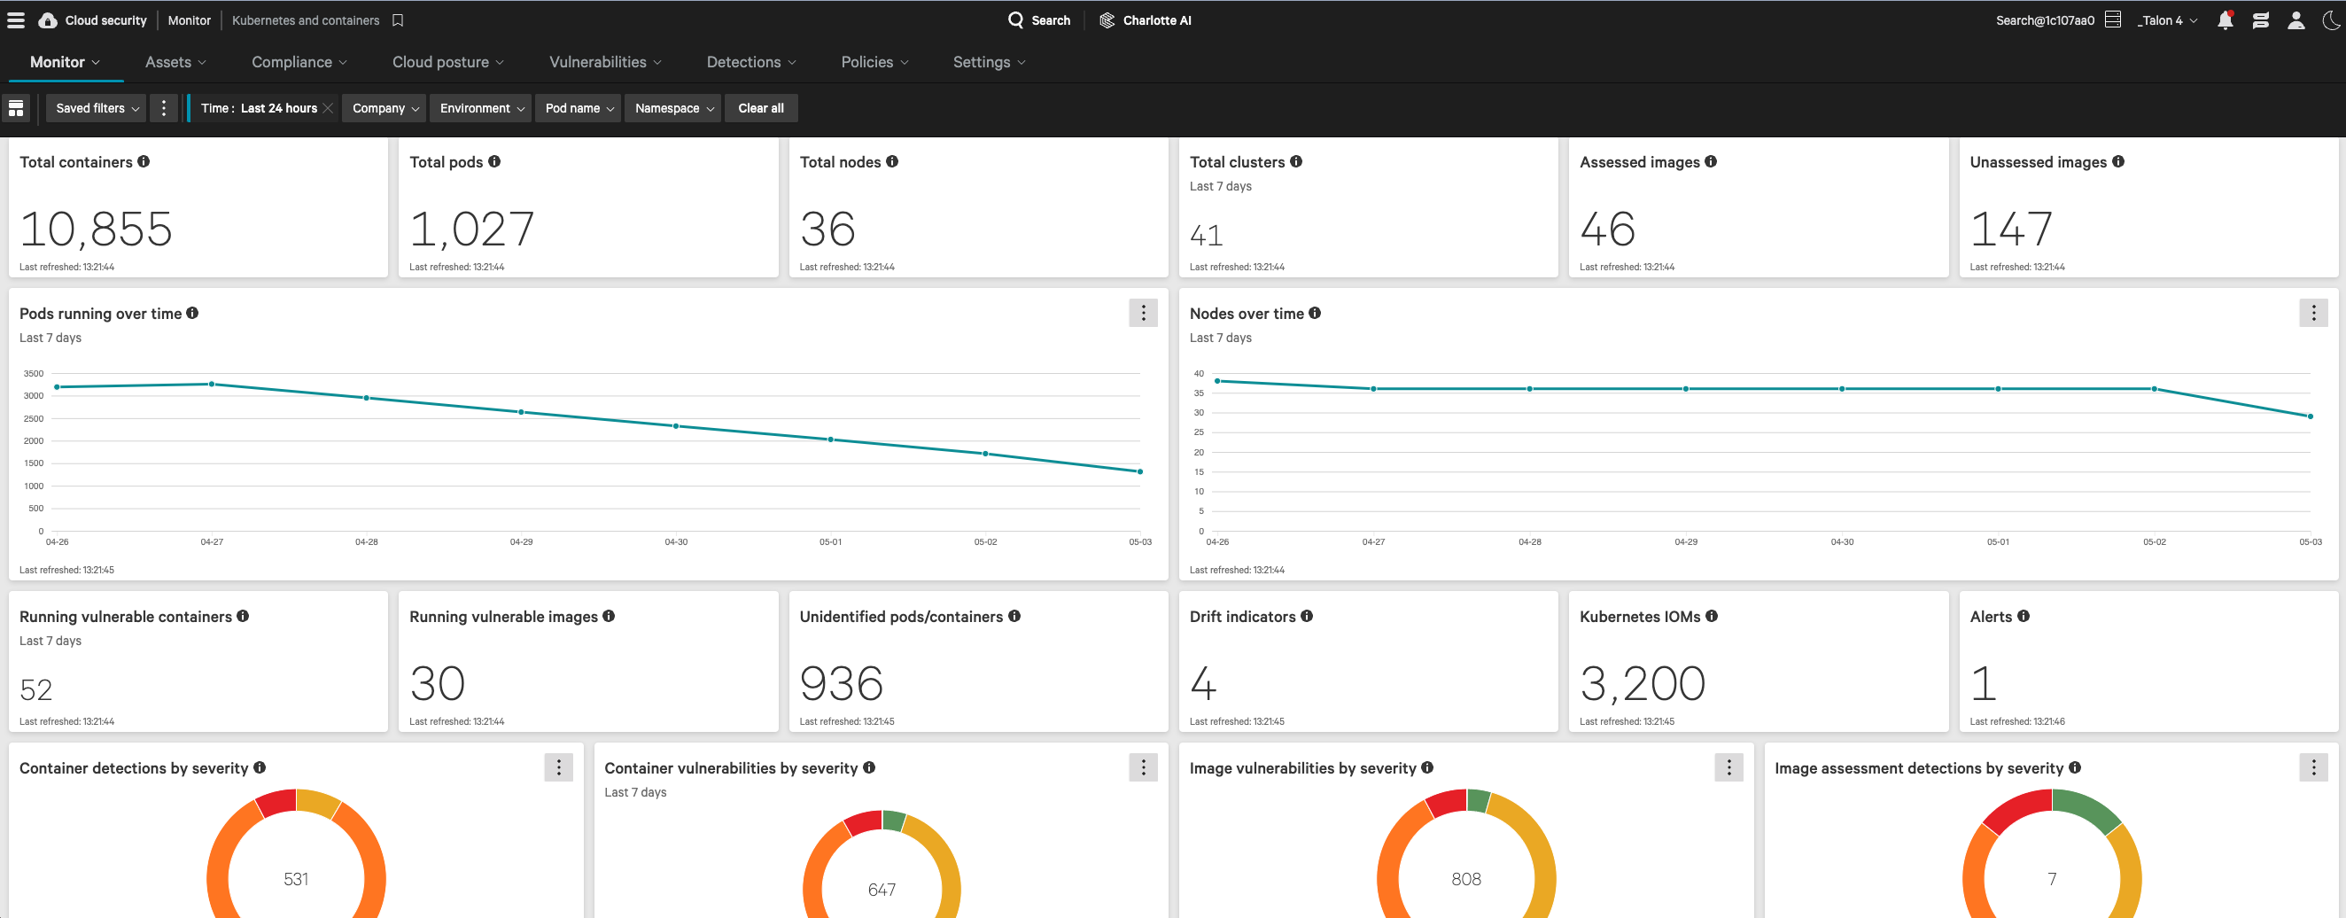The height and width of the screenshot is (918, 2346).
Task: Click the Unassessed images count 147
Action: point(2011,228)
